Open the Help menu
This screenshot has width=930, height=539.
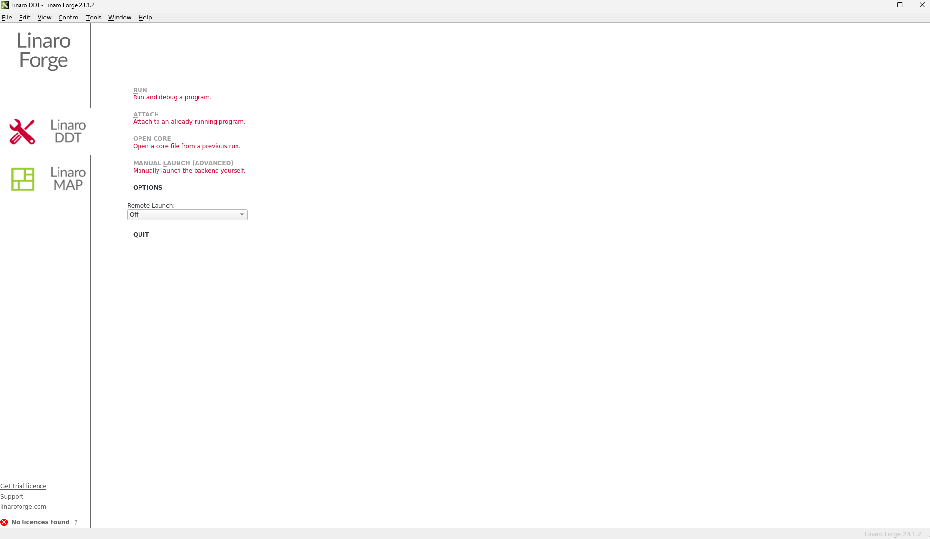coord(145,17)
